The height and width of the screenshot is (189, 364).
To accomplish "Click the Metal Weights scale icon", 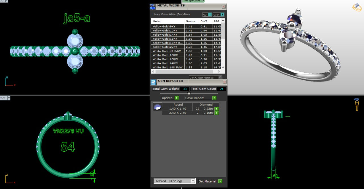I will (x=153, y=7).
